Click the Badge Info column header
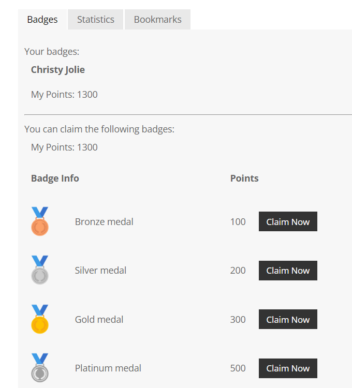 coord(55,178)
